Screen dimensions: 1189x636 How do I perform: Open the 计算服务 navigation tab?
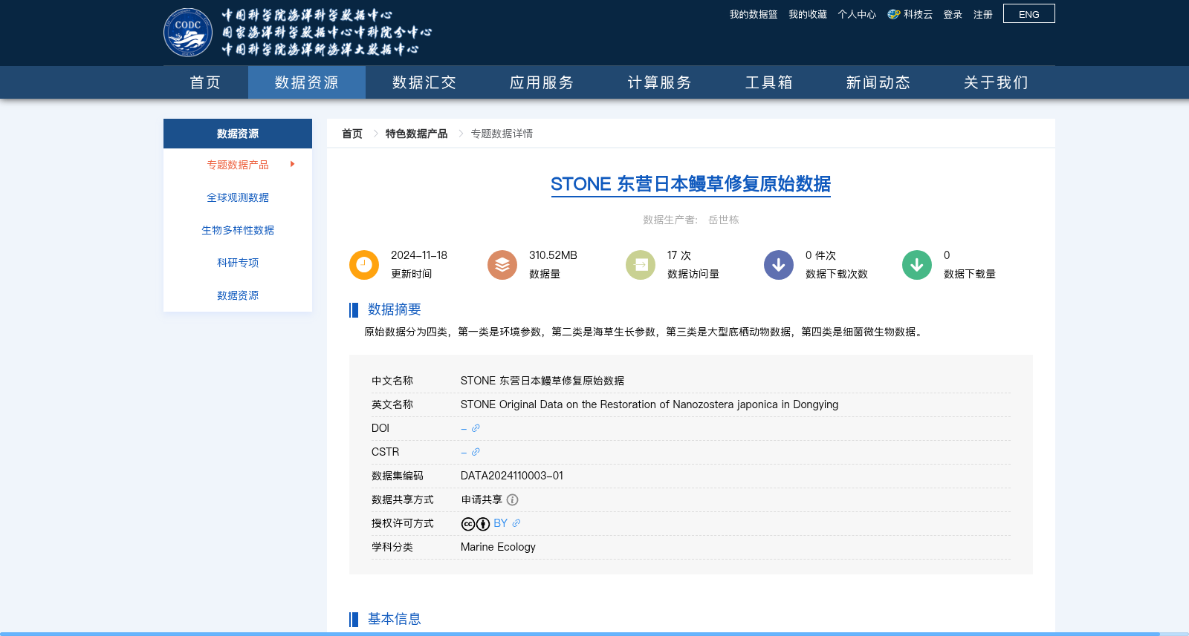coord(659,82)
